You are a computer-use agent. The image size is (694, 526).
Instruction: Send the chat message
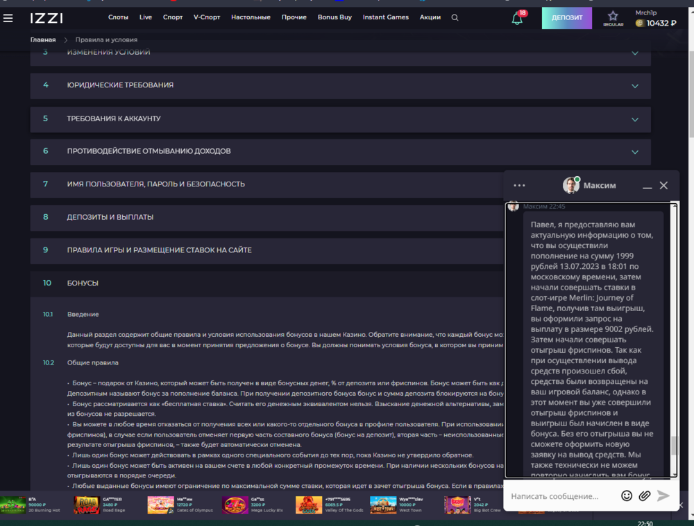[x=663, y=496]
